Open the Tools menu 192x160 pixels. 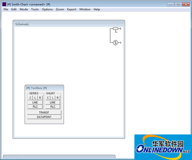pos(35,9)
